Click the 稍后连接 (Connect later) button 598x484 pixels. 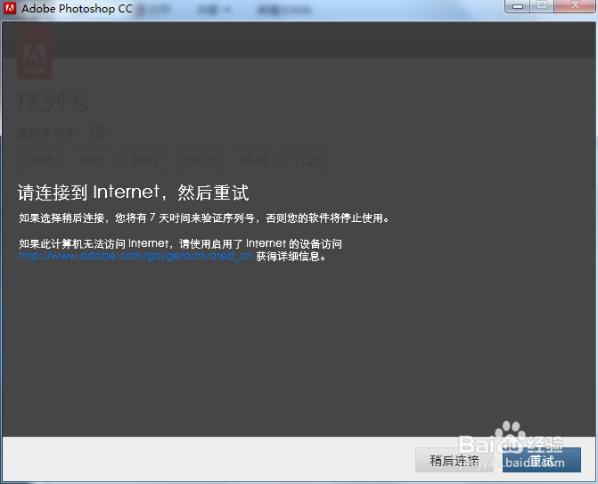click(x=455, y=460)
